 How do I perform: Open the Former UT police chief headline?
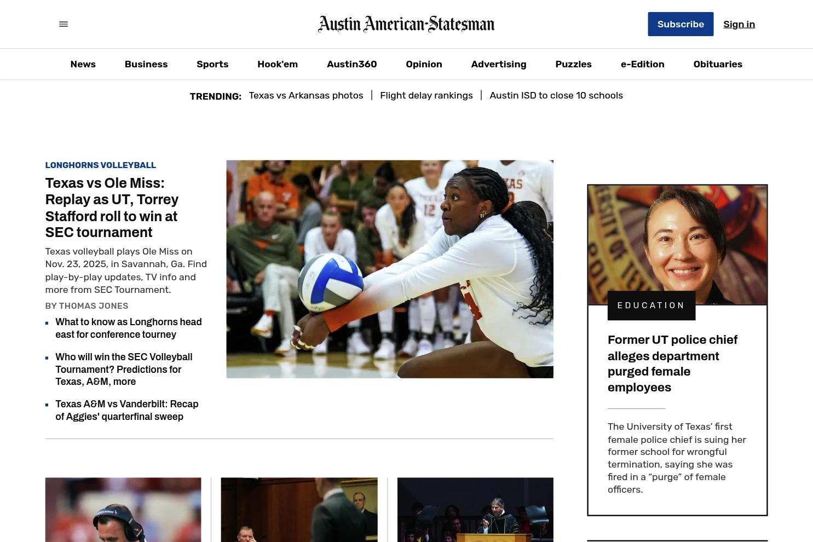673,364
